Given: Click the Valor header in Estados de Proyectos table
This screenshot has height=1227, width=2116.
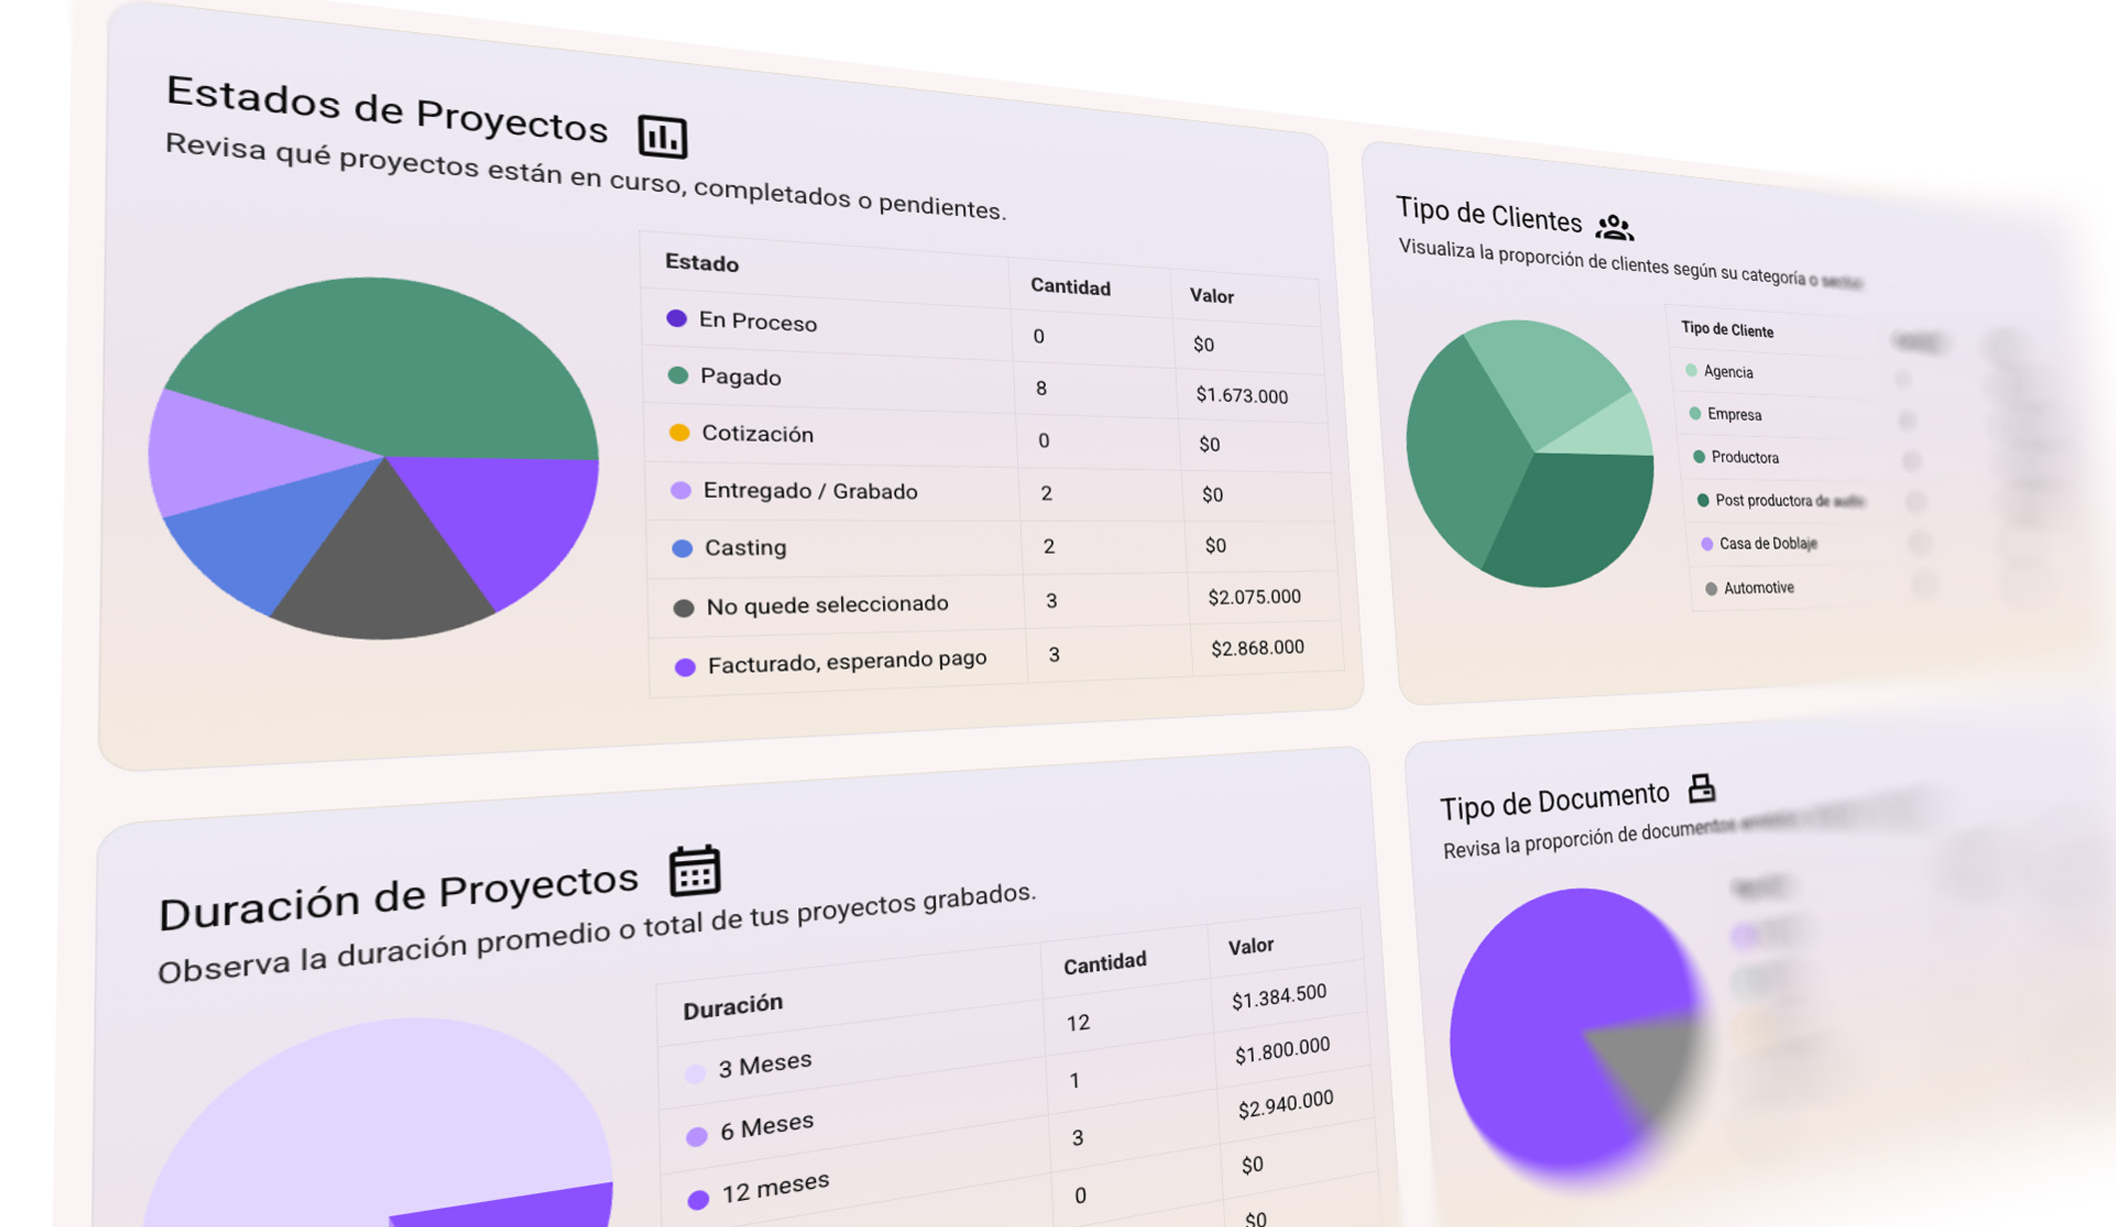Looking at the screenshot, I should (x=1212, y=296).
